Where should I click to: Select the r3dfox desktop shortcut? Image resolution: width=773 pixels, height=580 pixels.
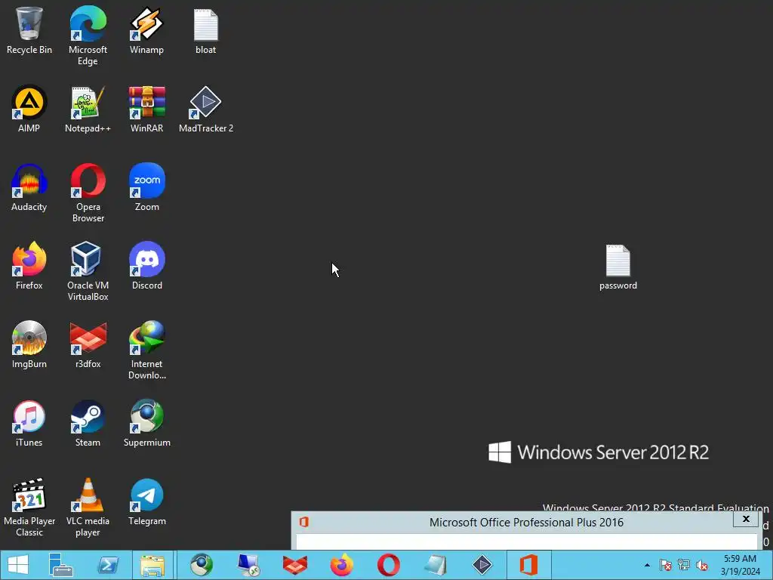pos(88,344)
